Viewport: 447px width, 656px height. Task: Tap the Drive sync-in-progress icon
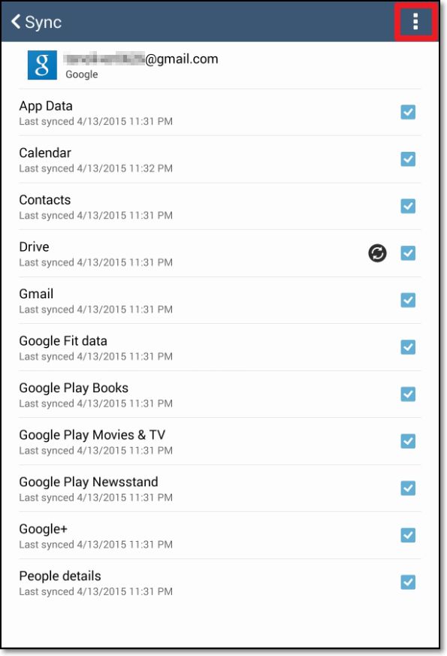[377, 253]
